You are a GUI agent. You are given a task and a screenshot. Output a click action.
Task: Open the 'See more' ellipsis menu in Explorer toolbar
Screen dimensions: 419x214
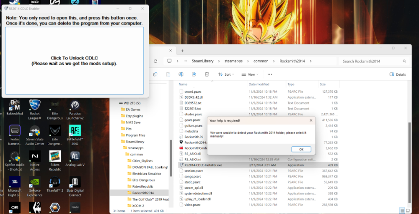269,74
